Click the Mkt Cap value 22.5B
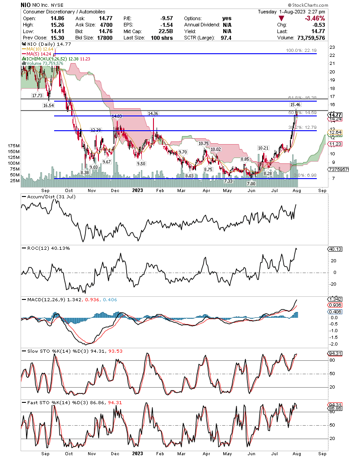The width and height of the screenshot is (349, 457). click(x=166, y=31)
